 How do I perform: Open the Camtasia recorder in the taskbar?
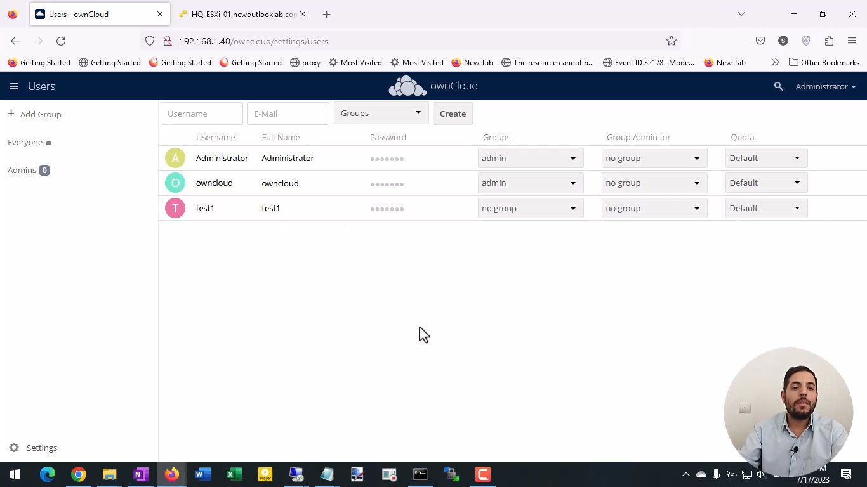click(482, 474)
